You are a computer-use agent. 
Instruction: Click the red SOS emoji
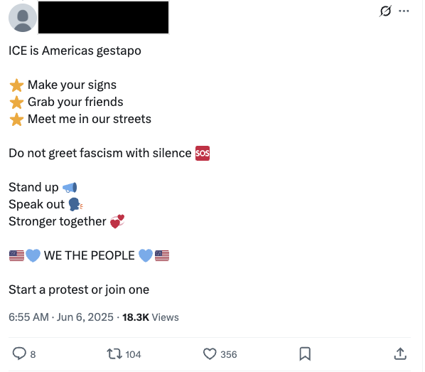[203, 154]
